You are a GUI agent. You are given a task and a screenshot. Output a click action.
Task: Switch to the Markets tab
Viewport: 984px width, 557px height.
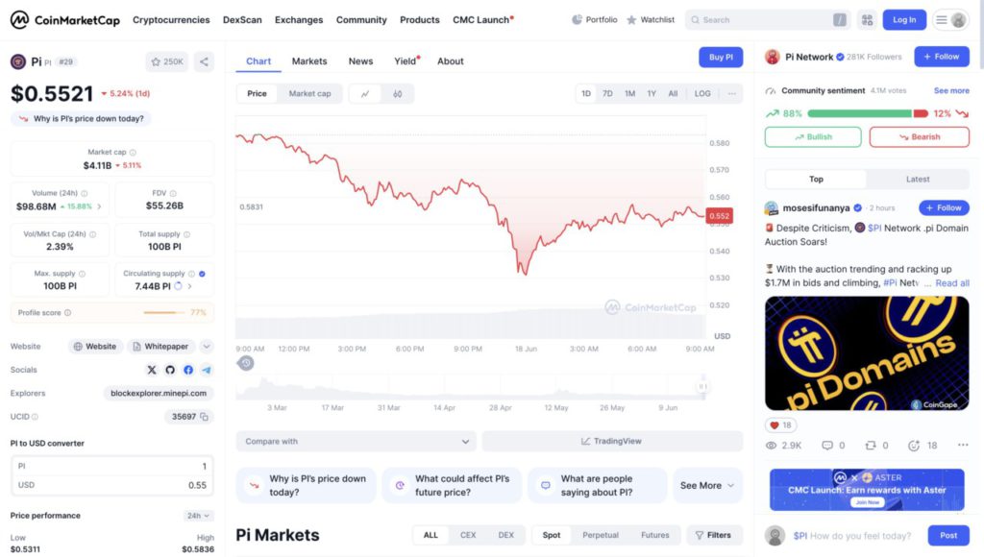click(309, 61)
